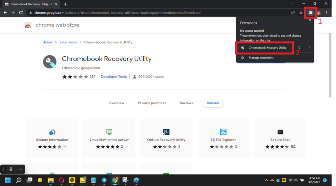Open Windows taskbar search
This screenshot has width=336, height=186.
[19, 180]
